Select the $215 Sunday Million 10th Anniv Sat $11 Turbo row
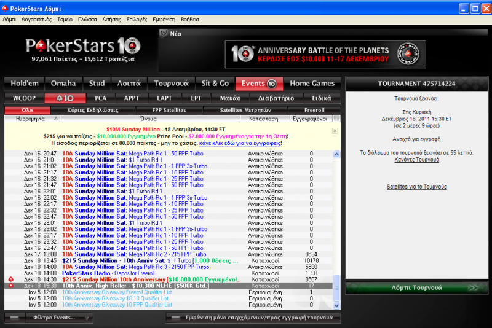This screenshot has height=328, width=492. point(169,260)
